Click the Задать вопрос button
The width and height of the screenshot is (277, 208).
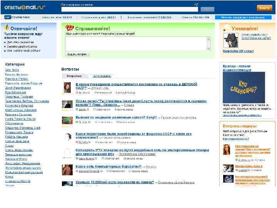(x=77, y=54)
